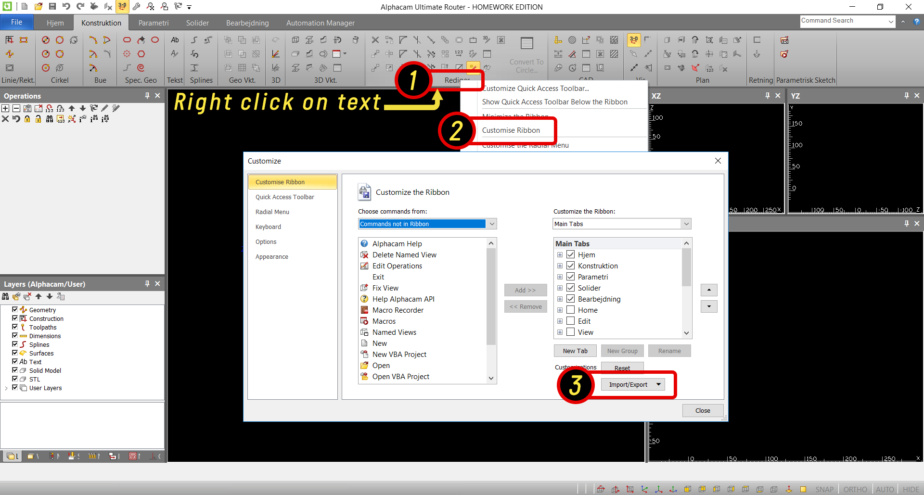Toggle the Geometry layer checkbox
Image resolution: width=924 pixels, height=495 pixels.
tap(15, 309)
